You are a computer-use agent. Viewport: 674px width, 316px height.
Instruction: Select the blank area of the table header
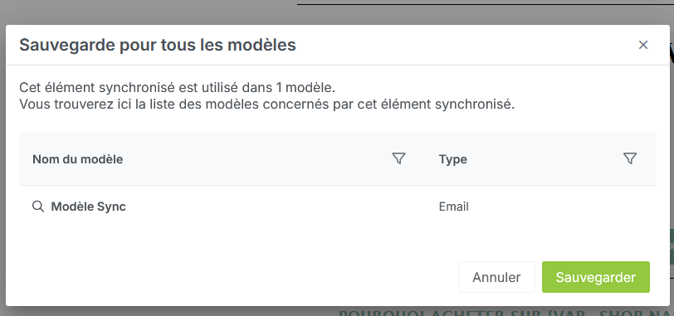tap(258, 159)
